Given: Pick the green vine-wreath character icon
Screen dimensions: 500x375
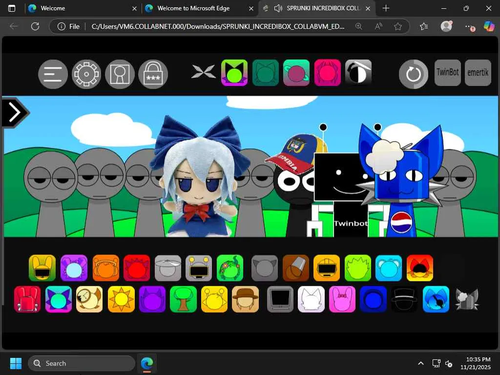Looking at the screenshot, I should pos(230,268).
